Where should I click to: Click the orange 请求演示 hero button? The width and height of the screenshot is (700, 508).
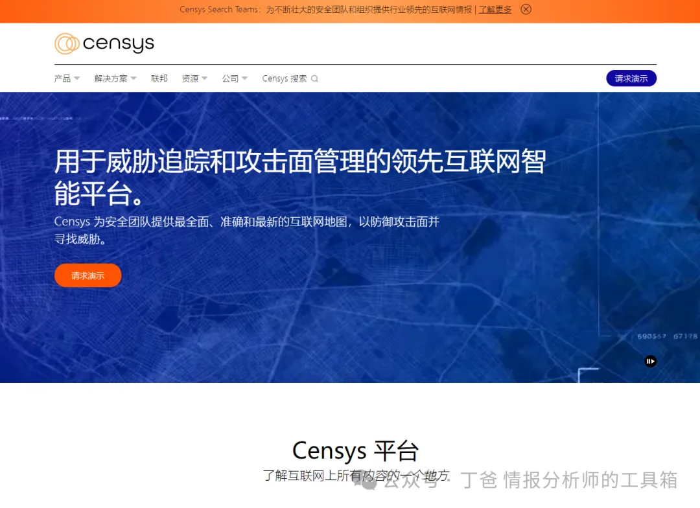pos(88,275)
